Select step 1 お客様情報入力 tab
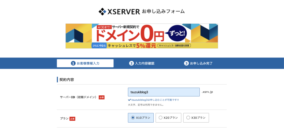Screen dimensions: 284x134 click(x=85, y=63)
